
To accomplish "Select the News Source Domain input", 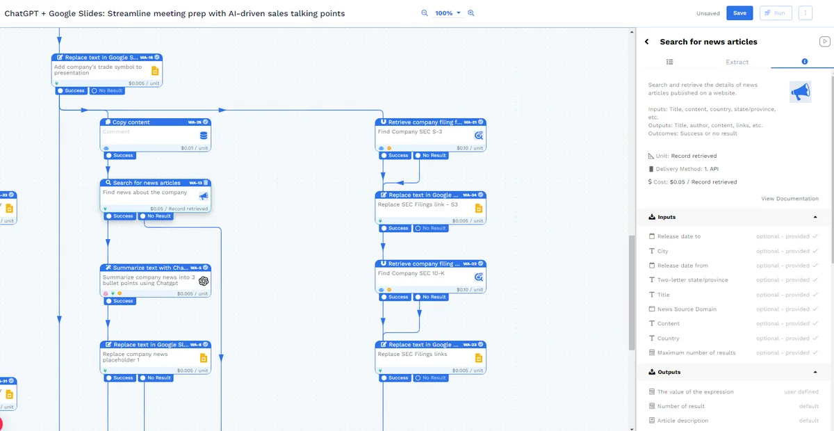I will (x=733, y=309).
